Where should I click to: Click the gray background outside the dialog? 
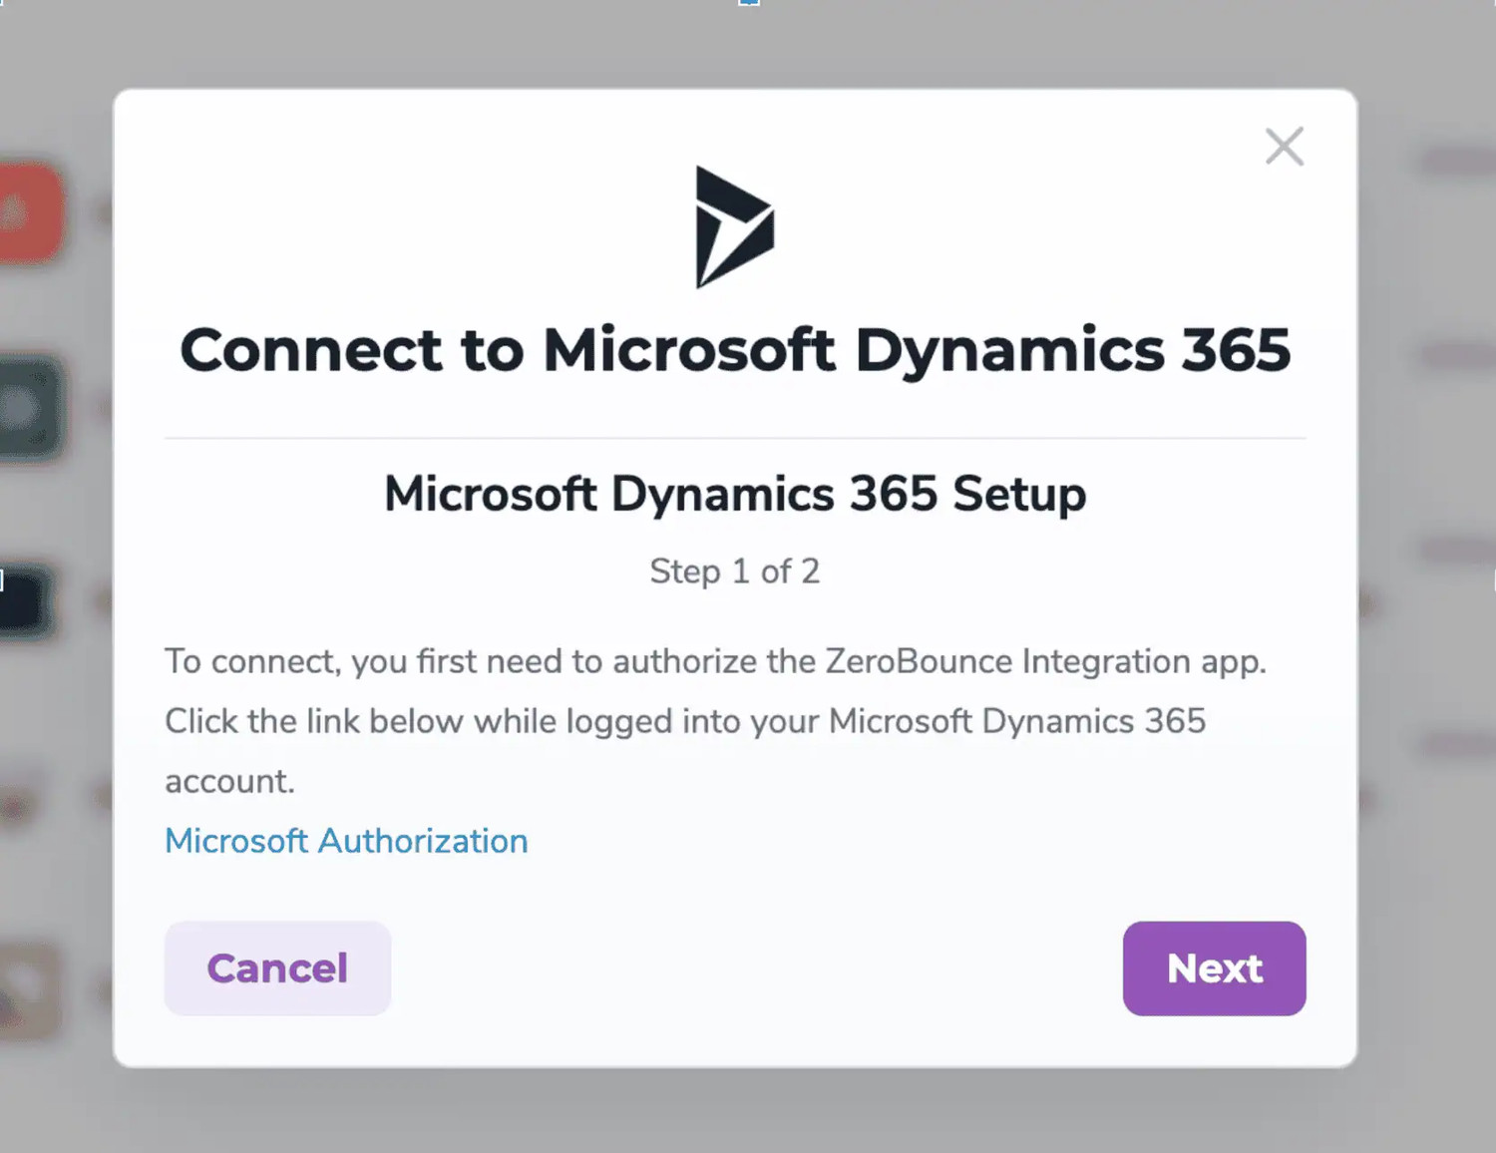[x=748, y=1117]
